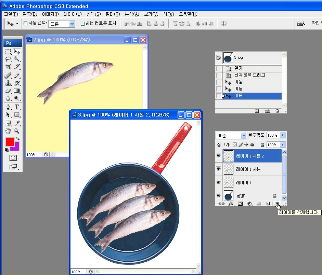322x275 pixels.
Task: Open the 필터(T) menu
Action: (x=113, y=14)
